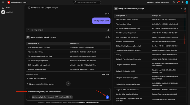Screen dimensions: 190x105
Task: Expand Here is how I got the results
Action: pyautogui.click(x=37, y=78)
